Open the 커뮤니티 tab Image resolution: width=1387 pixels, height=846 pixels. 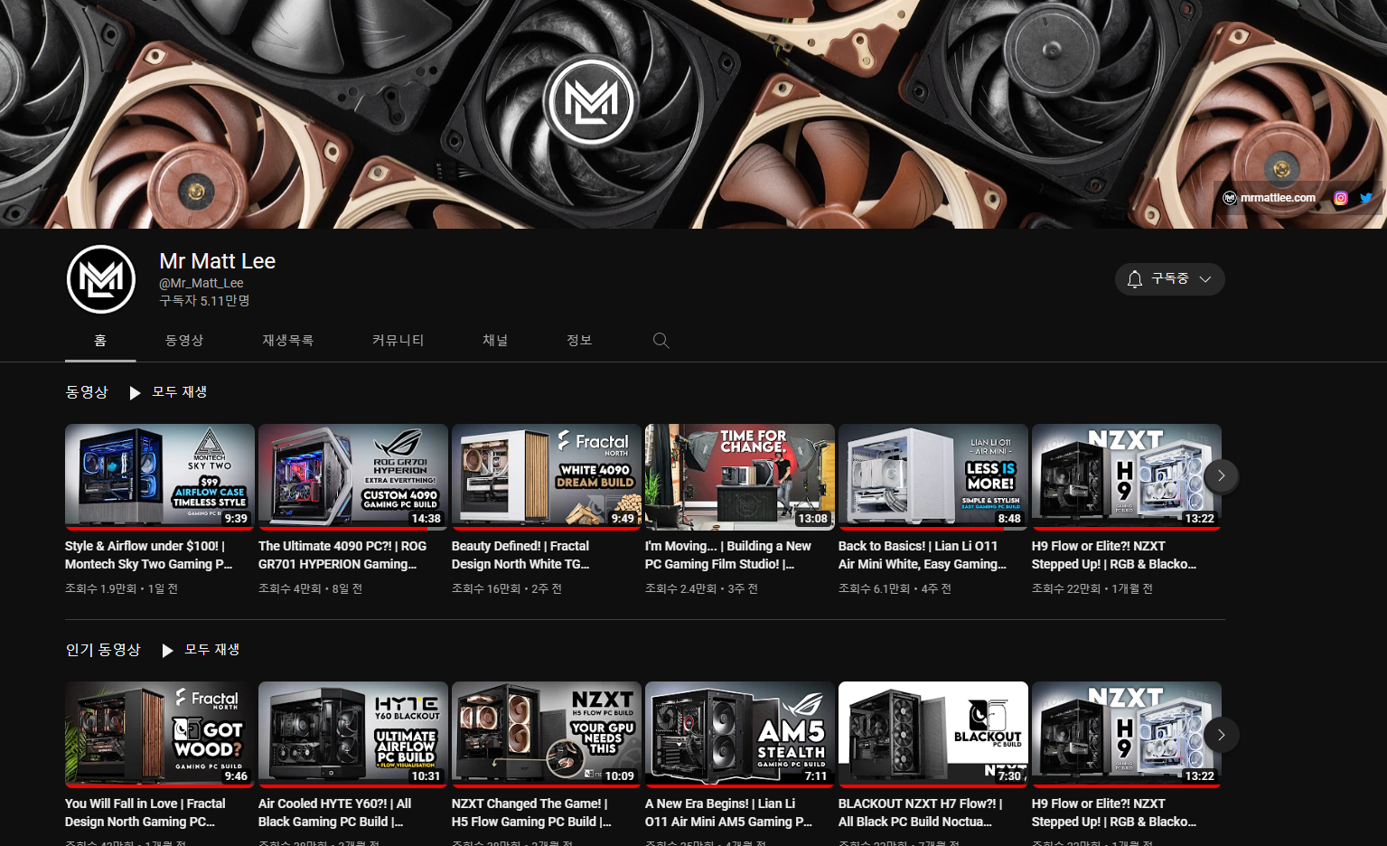(398, 341)
